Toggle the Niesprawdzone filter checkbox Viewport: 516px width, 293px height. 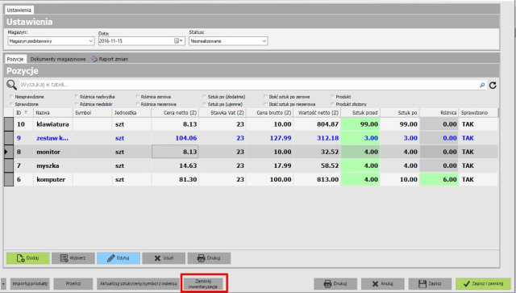click(x=12, y=97)
